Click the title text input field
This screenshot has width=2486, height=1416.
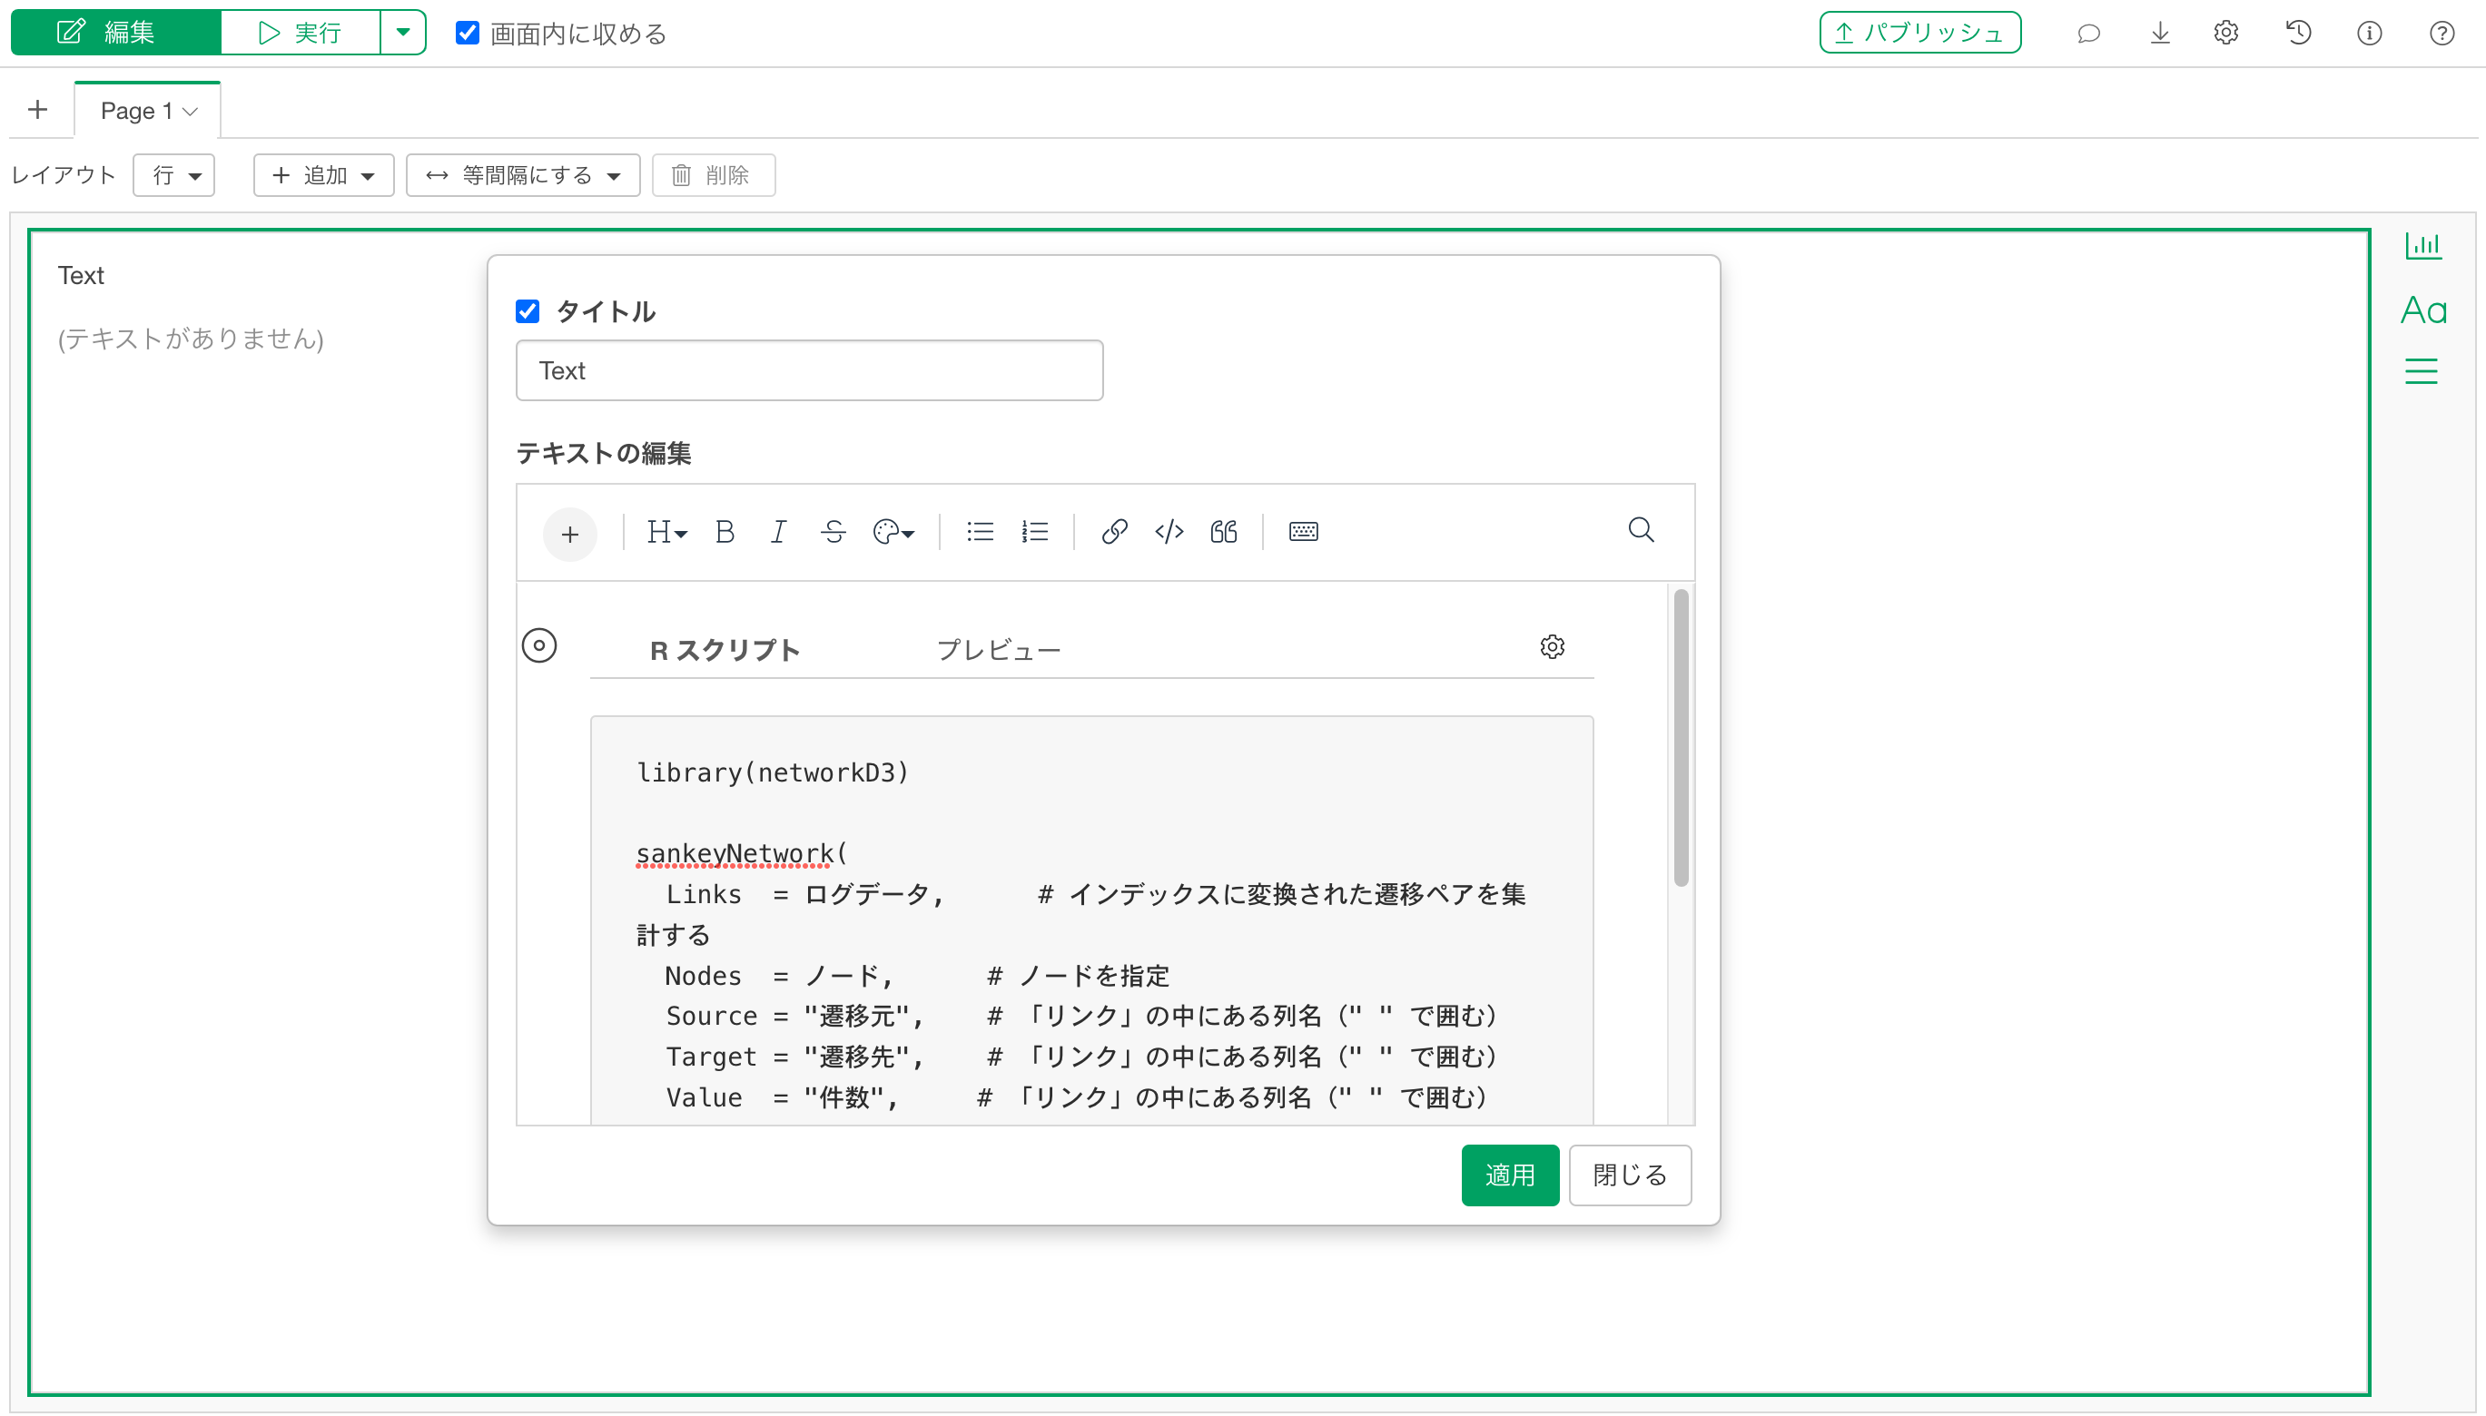(x=808, y=370)
